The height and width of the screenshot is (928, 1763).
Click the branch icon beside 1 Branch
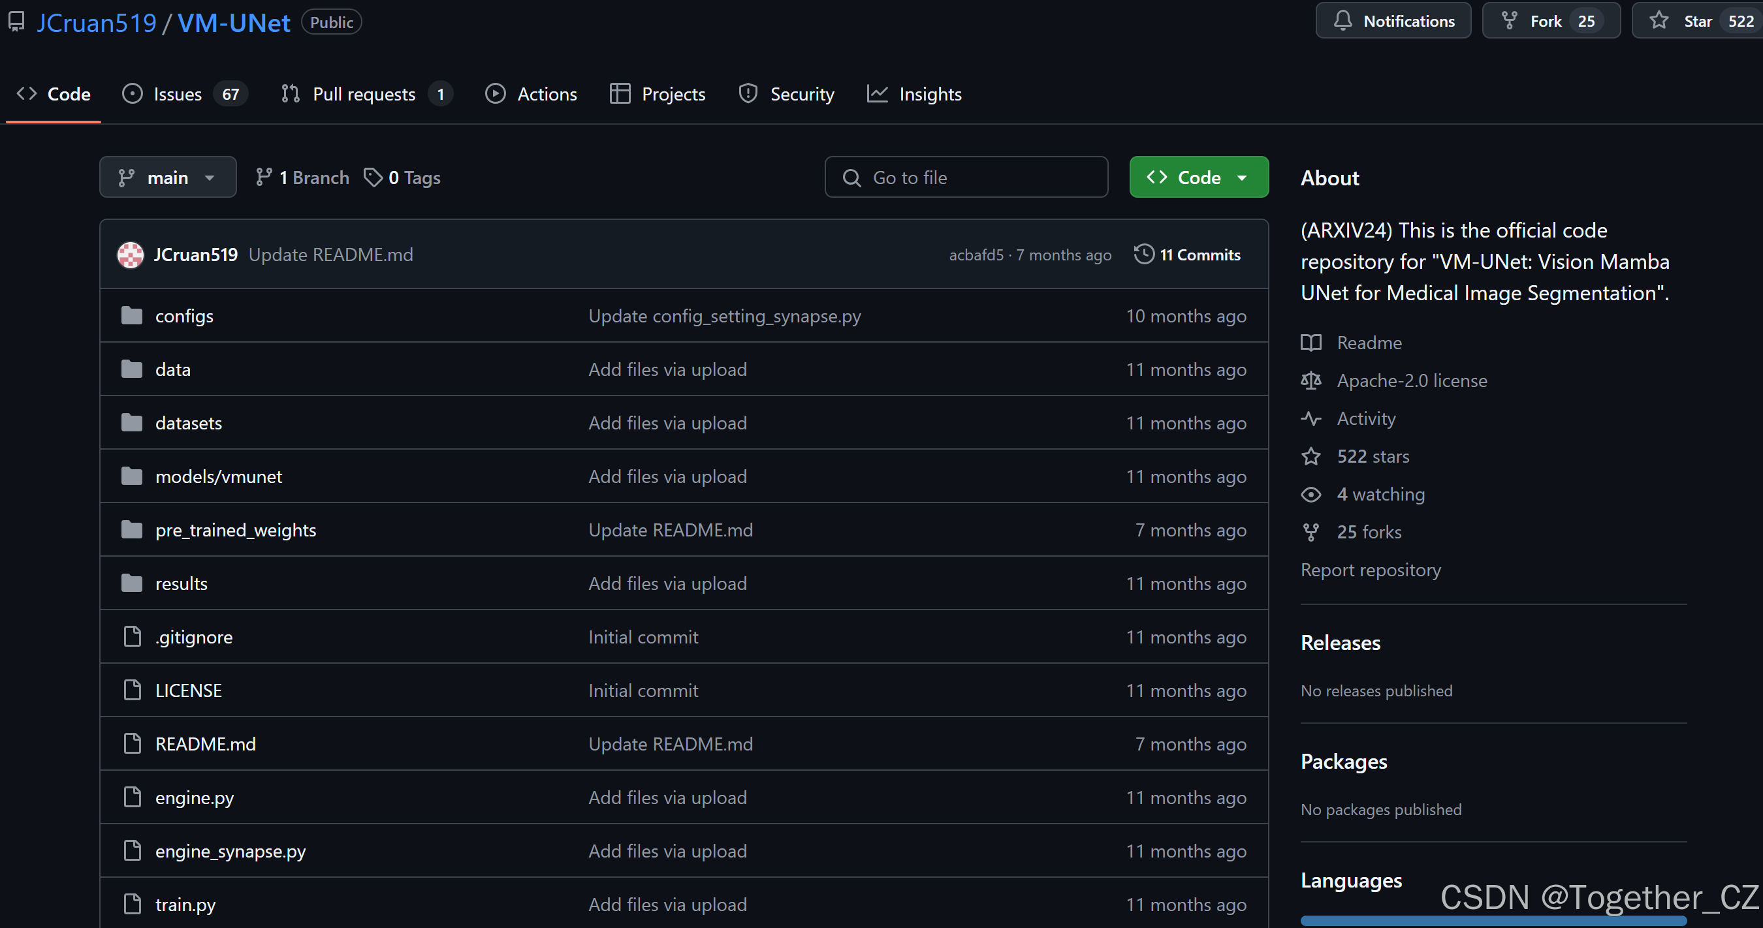click(x=264, y=178)
